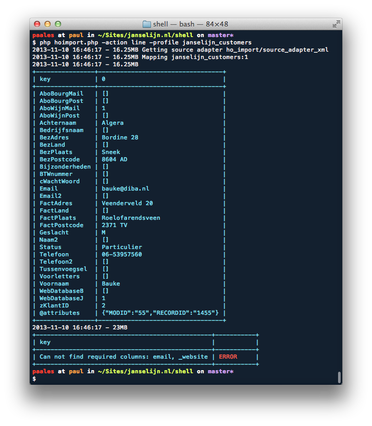Click the 'Telefoon2' key row

pyautogui.click(x=129, y=262)
